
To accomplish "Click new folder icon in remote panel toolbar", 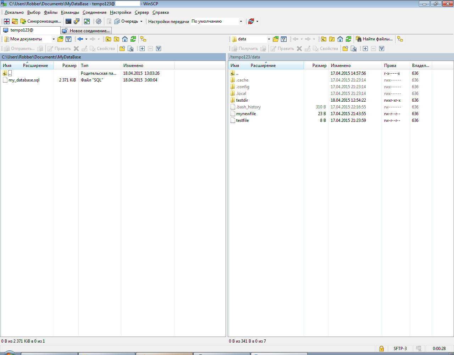I will coord(345,49).
